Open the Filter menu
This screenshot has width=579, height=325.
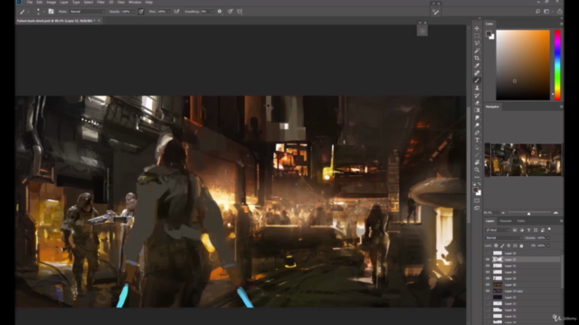[100, 2]
